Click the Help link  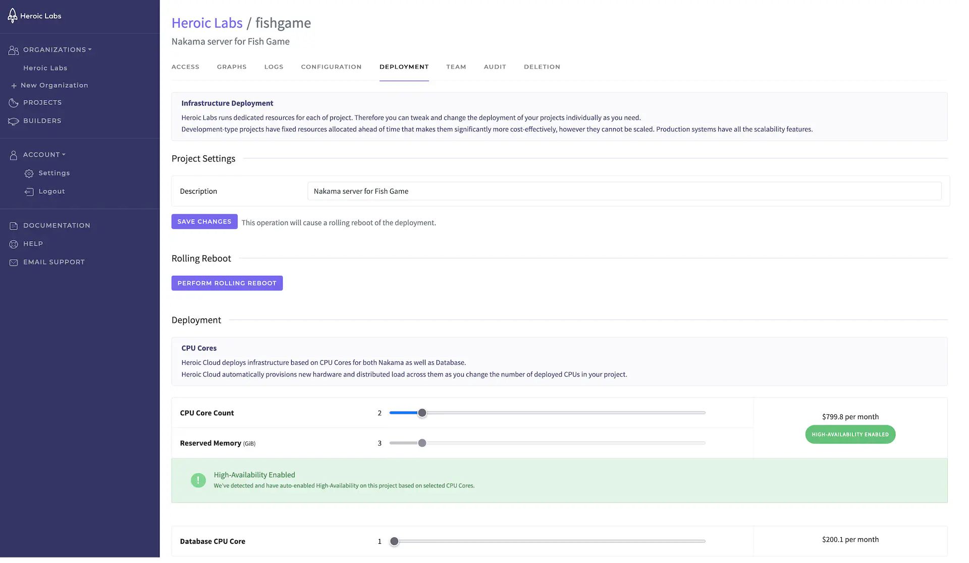coord(33,244)
